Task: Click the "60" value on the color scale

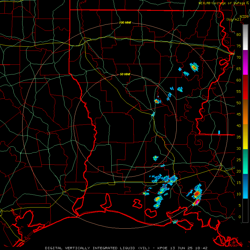Action: tap(239, 80)
